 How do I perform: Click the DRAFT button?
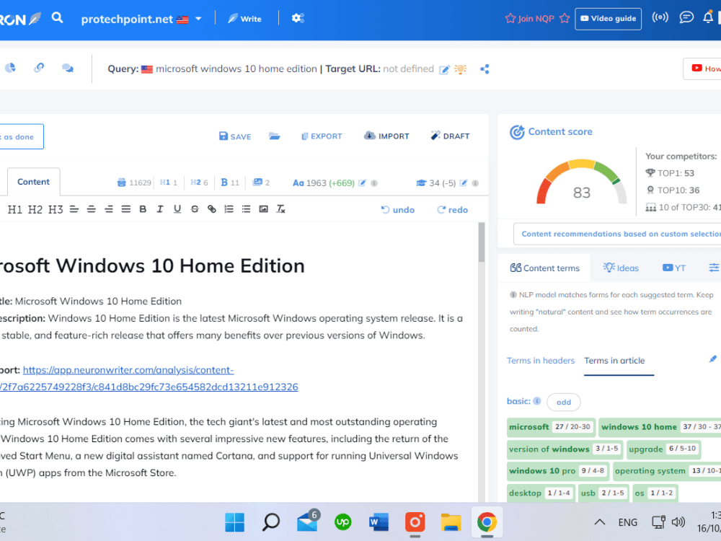(x=450, y=136)
